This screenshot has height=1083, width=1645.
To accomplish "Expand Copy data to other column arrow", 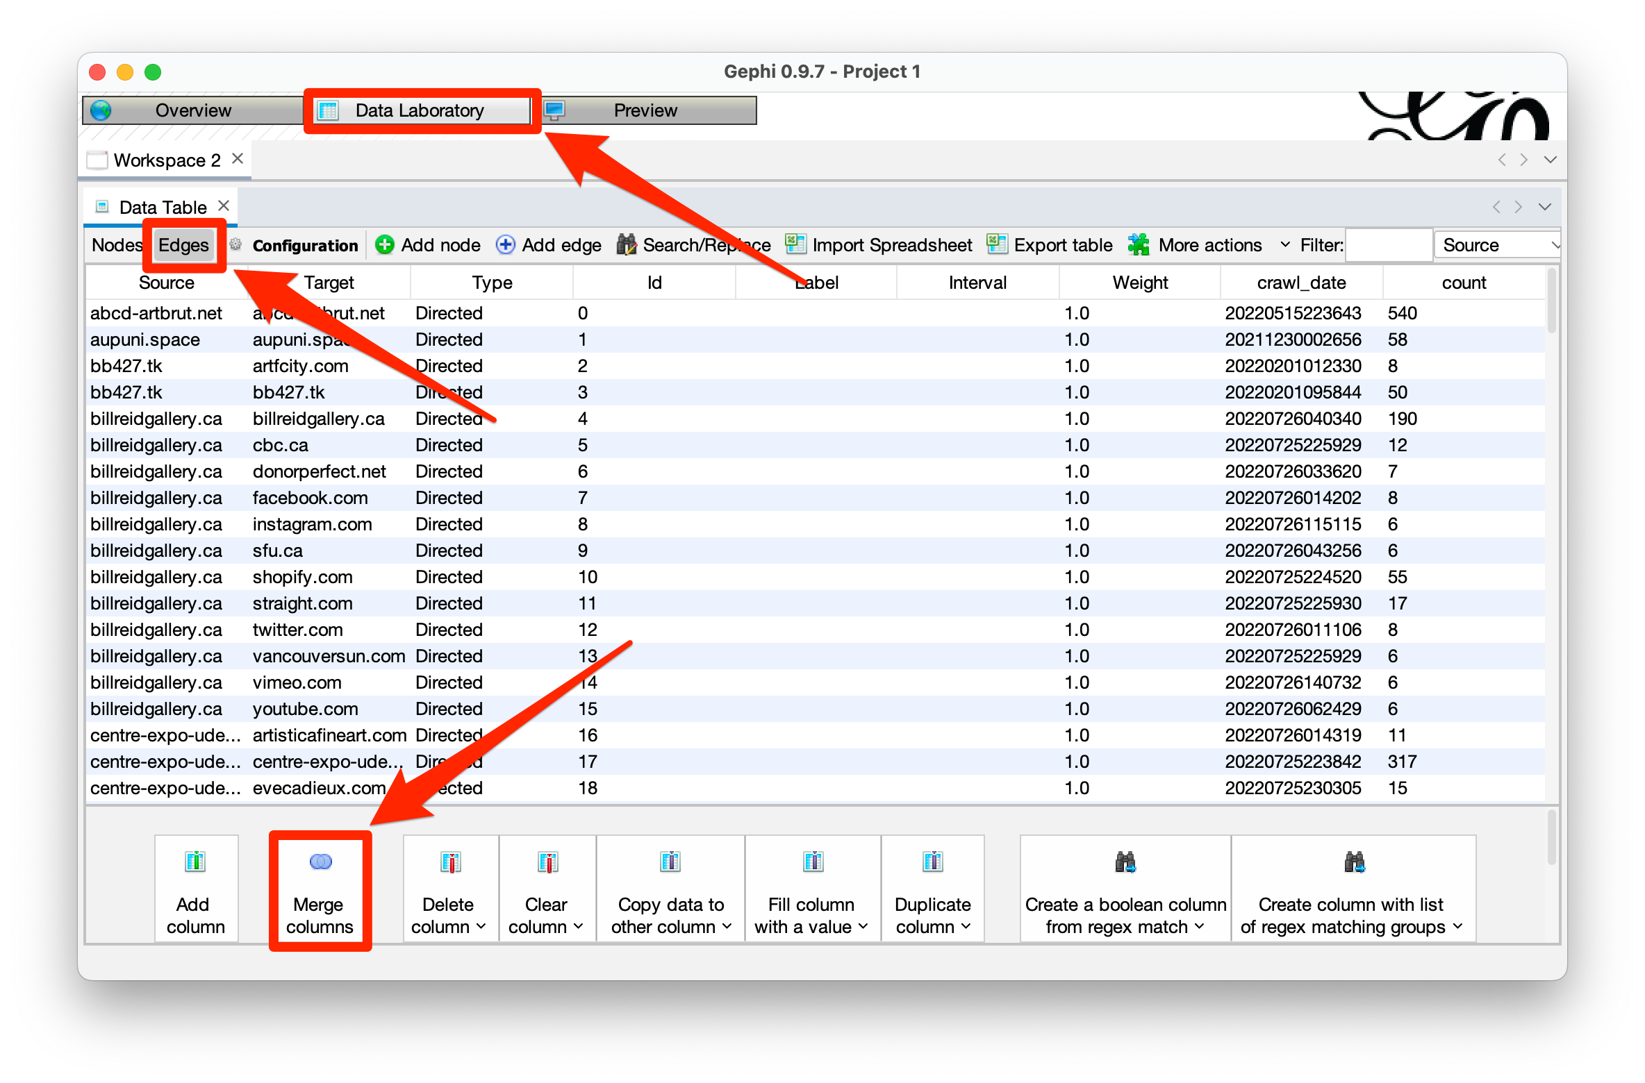I will 727,926.
